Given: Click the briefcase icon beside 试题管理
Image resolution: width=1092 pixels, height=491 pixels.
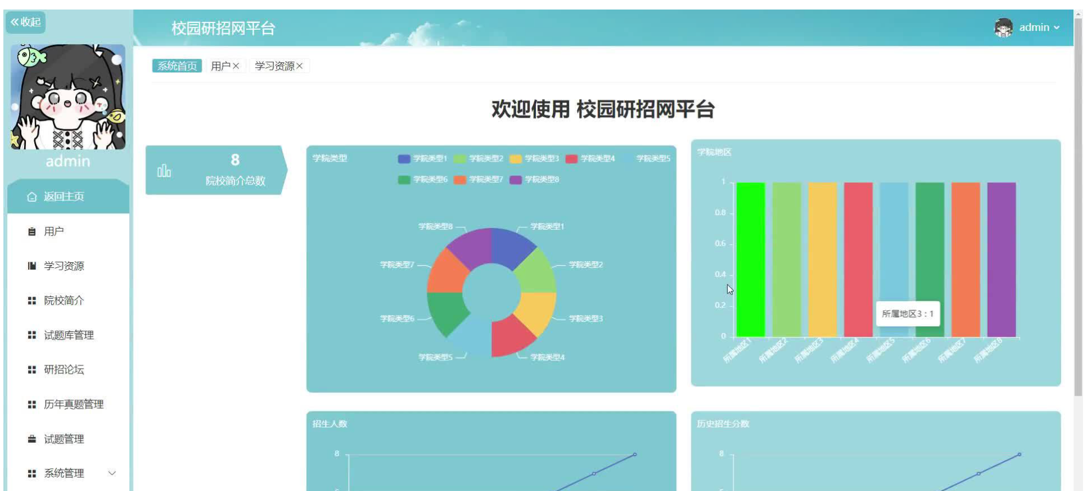Looking at the screenshot, I should (32, 439).
